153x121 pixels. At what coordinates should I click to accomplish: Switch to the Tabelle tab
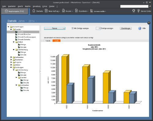(x=48, y=41)
